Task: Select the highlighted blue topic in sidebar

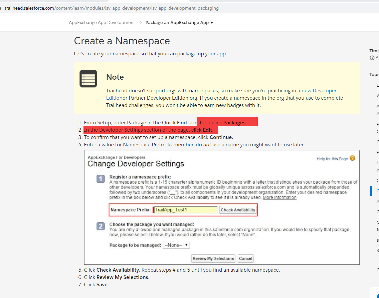Action: (x=377, y=191)
